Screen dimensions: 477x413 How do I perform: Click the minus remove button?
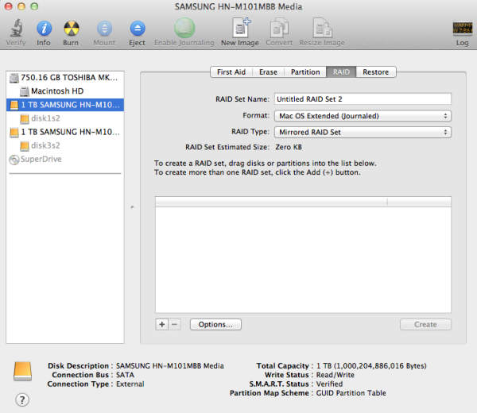tap(174, 324)
